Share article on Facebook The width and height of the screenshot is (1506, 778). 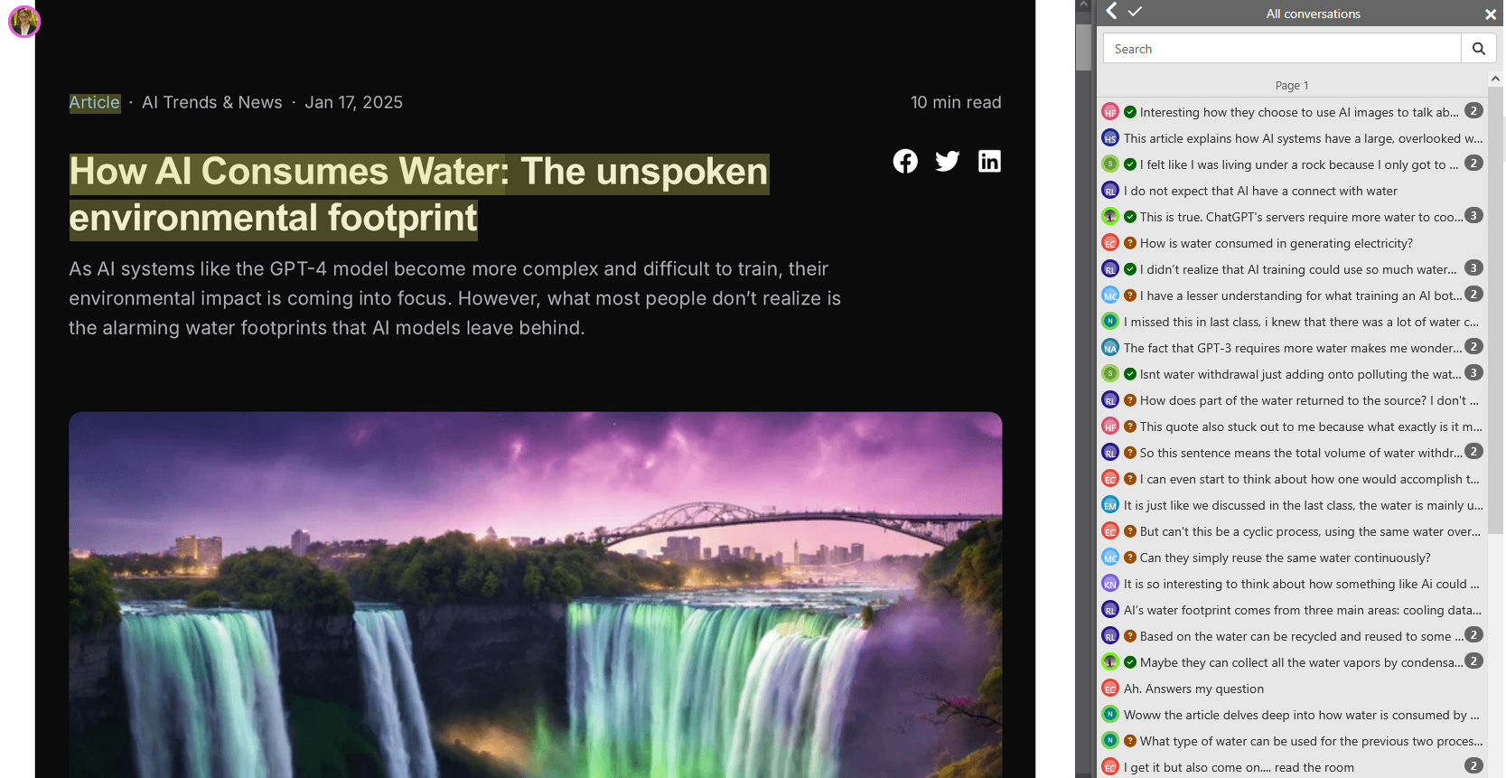coord(905,161)
